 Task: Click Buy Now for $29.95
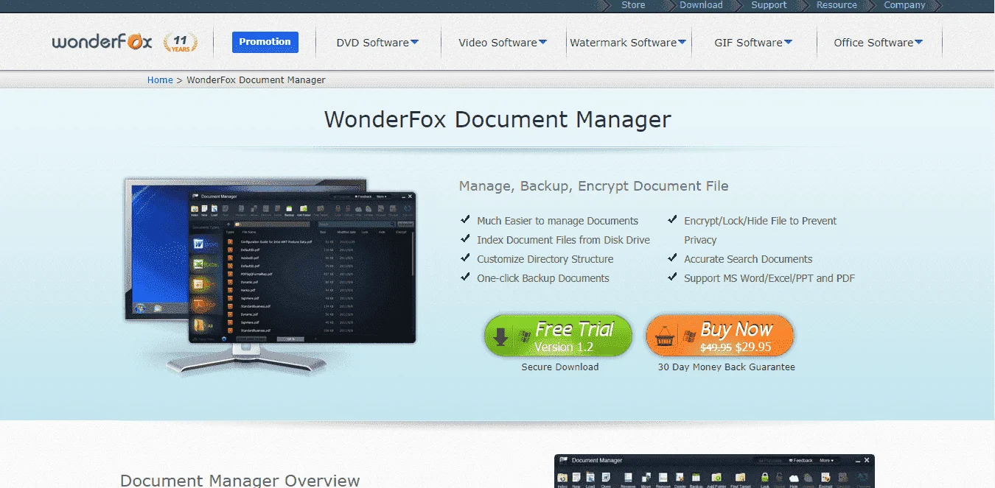719,336
